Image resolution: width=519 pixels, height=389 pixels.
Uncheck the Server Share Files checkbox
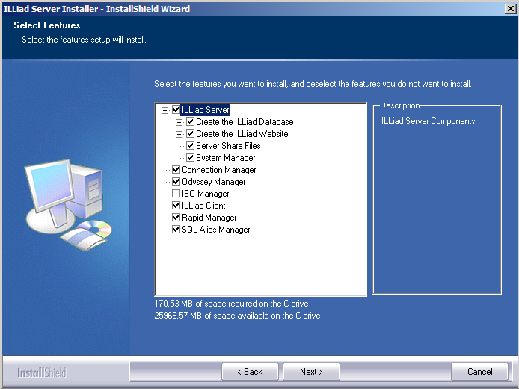point(191,146)
